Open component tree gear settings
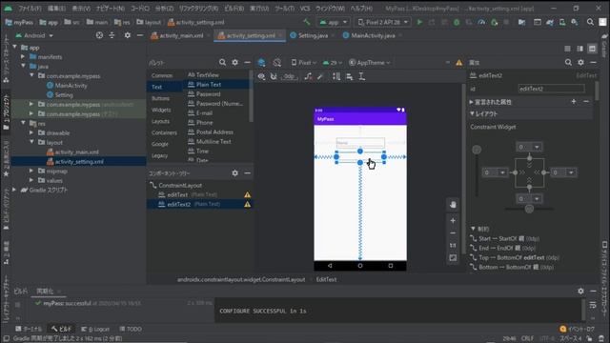 click(235, 173)
